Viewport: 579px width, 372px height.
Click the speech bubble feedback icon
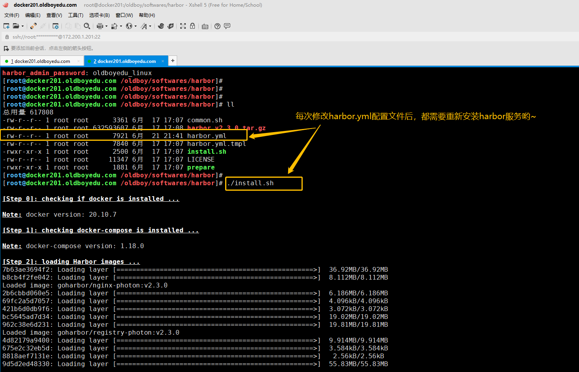[x=227, y=26]
